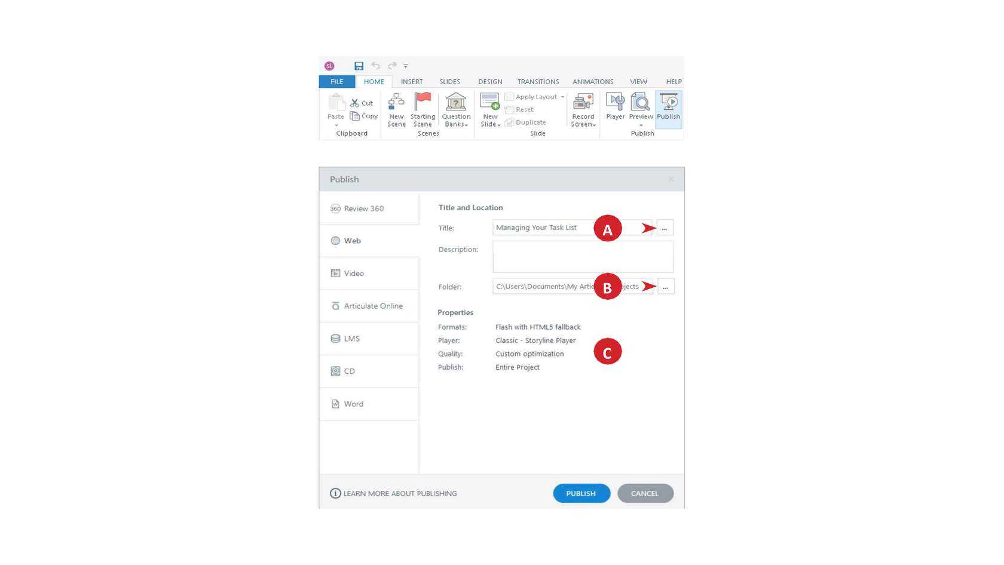Click the Cut scissors button

(362, 103)
